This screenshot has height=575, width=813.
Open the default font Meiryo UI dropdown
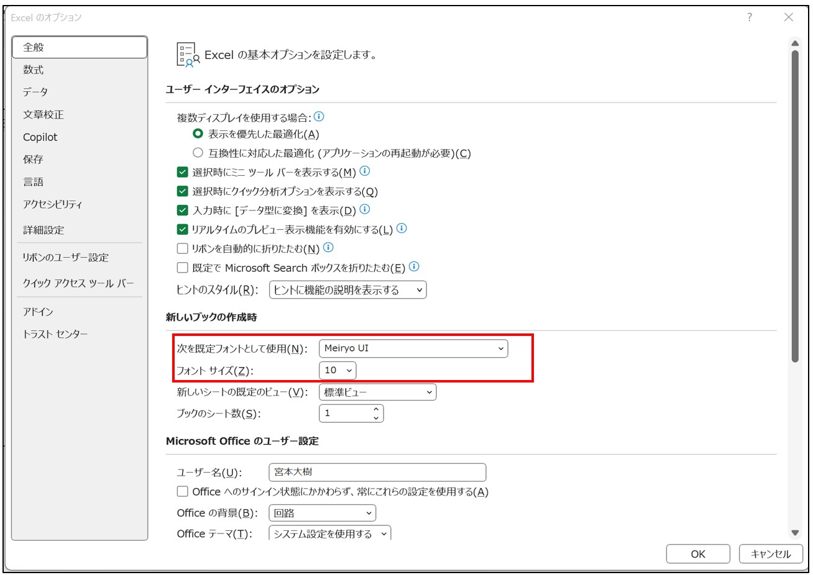pos(413,348)
